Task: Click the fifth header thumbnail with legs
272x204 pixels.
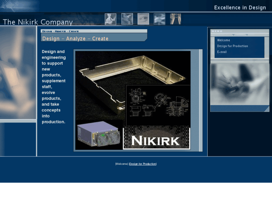Action: tap(175, 19)
